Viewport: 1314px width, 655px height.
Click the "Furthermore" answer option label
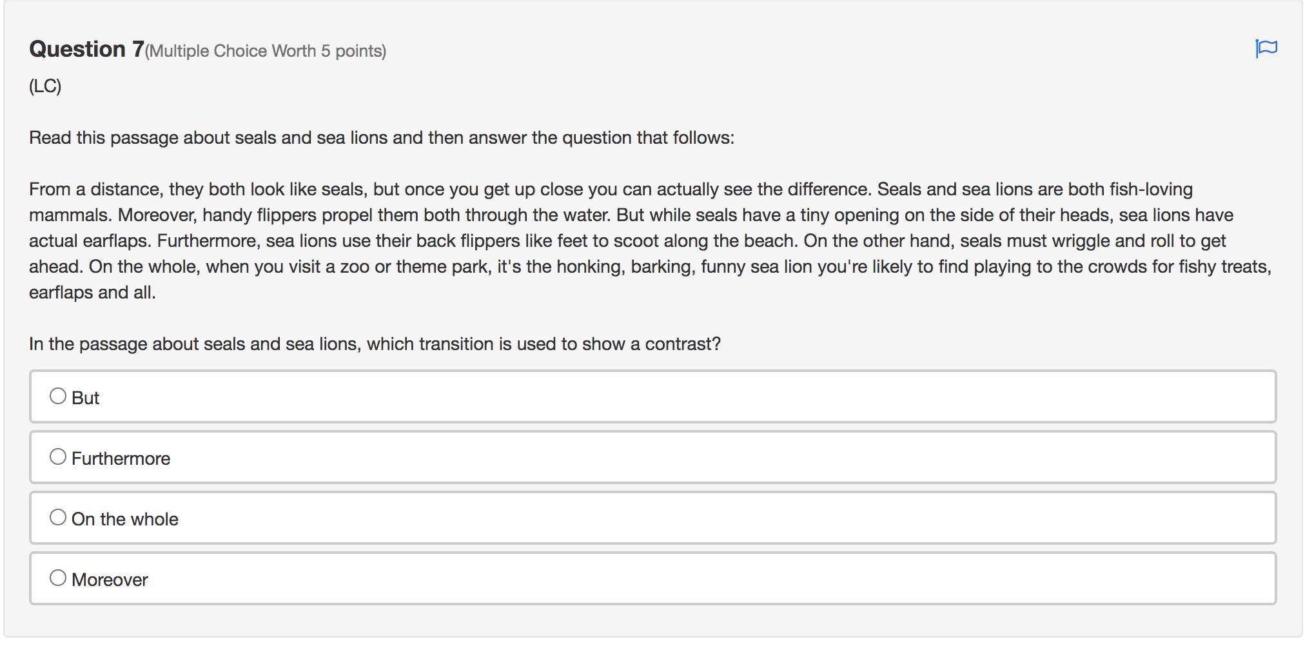121,458
